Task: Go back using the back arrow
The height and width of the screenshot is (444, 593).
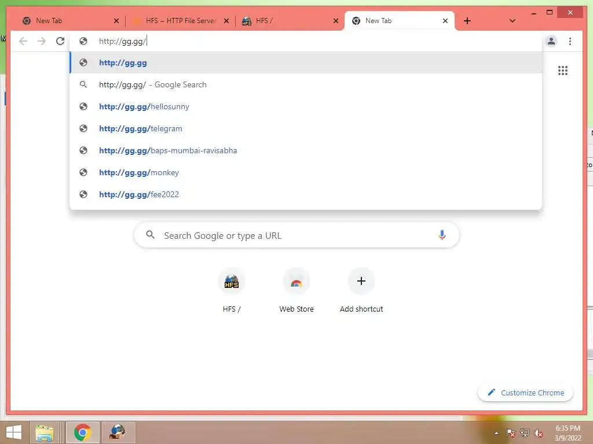Action: point(23,41)
